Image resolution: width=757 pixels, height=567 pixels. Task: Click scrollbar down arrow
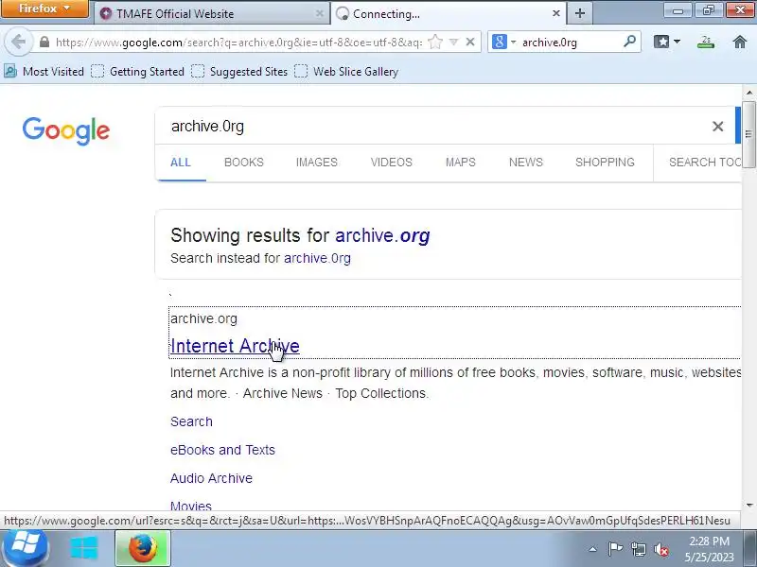point(748,506)
